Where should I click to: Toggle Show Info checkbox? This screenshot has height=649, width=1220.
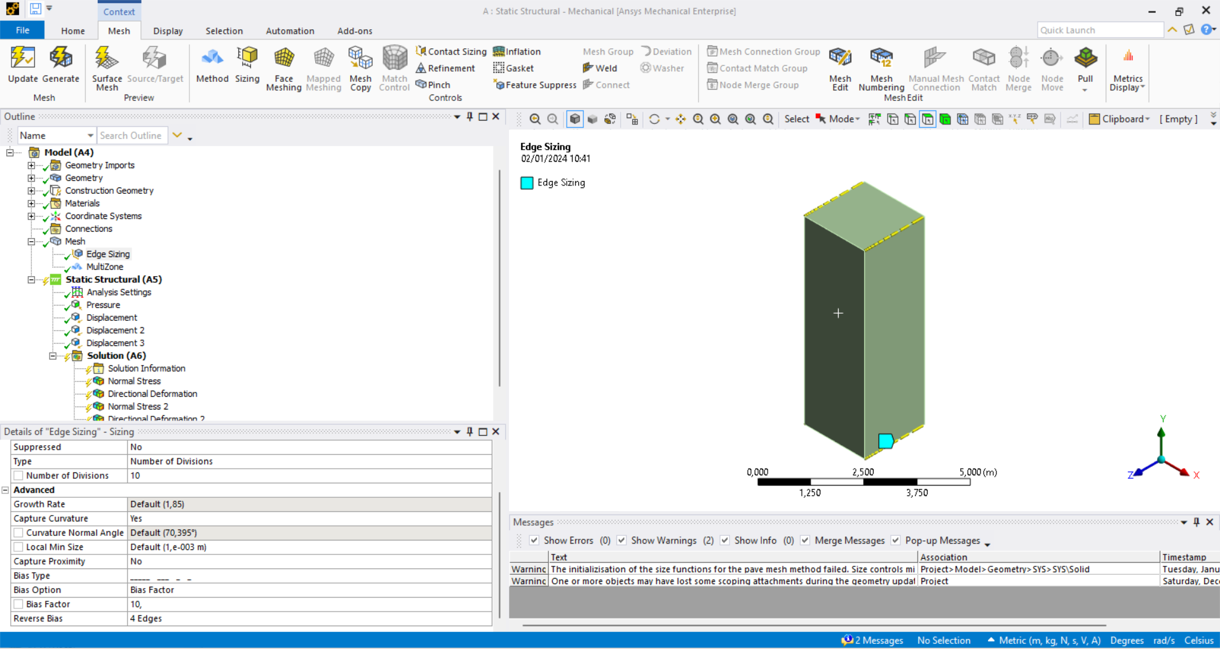724,540
